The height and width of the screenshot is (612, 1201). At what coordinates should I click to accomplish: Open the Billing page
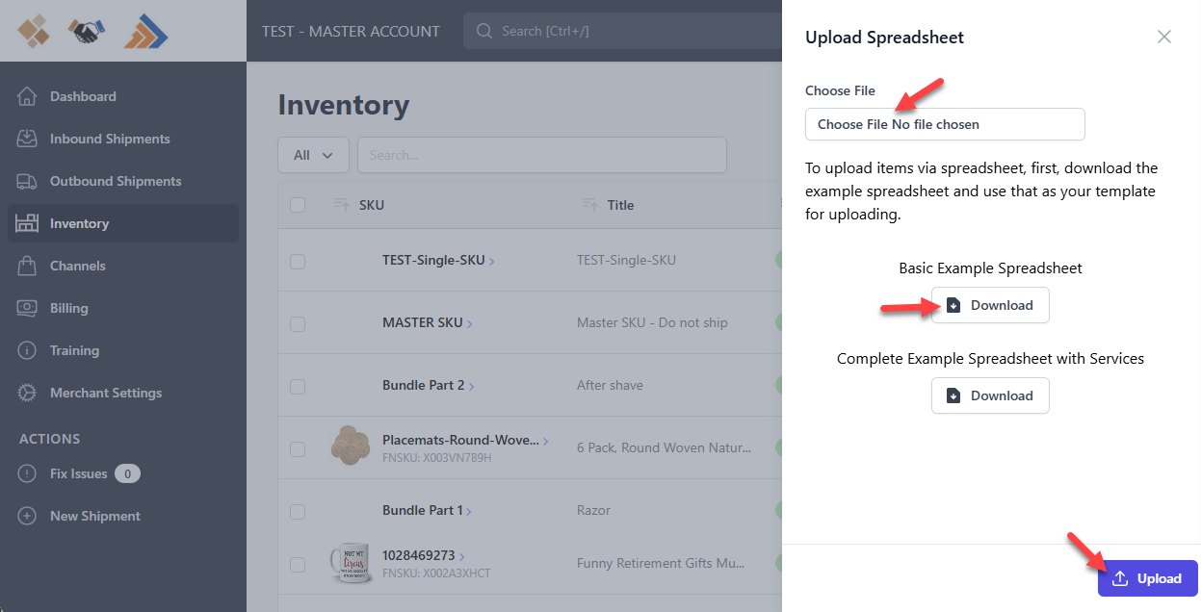pyautogui.click(x=123, y=308)
